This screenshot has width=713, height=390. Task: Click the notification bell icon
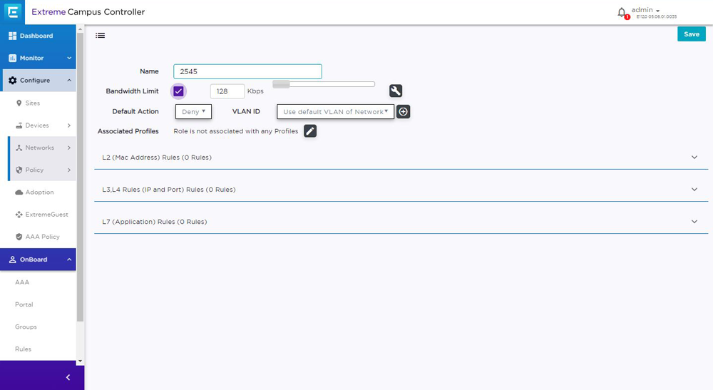click(x=621, y=12)
